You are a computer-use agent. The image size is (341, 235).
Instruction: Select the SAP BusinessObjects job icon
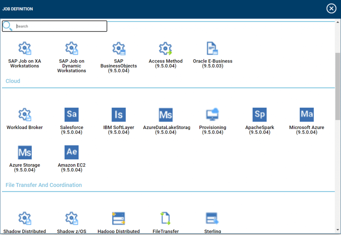(x=119, y=49)
